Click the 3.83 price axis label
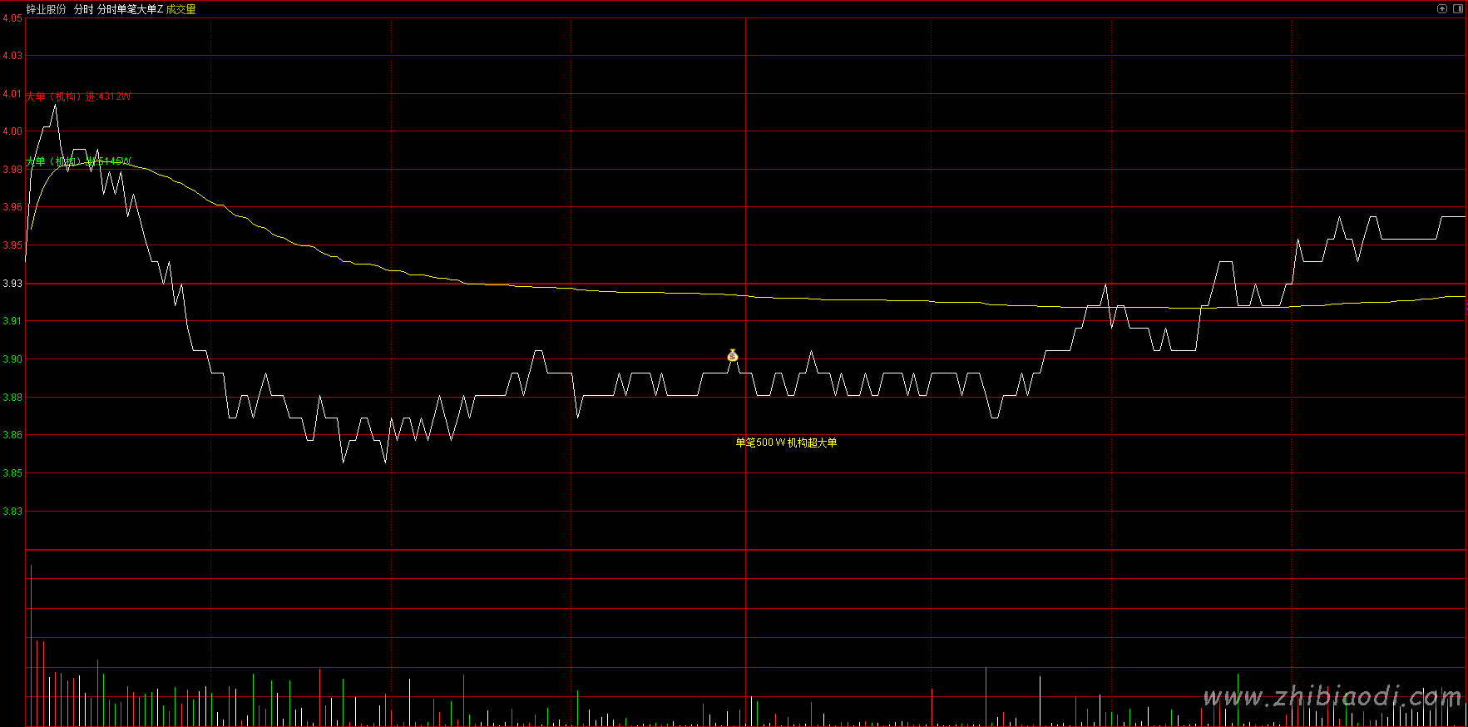 12,512
